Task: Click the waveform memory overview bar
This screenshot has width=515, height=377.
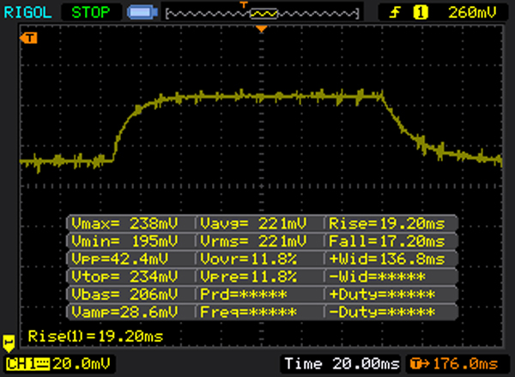Action: 264,15
